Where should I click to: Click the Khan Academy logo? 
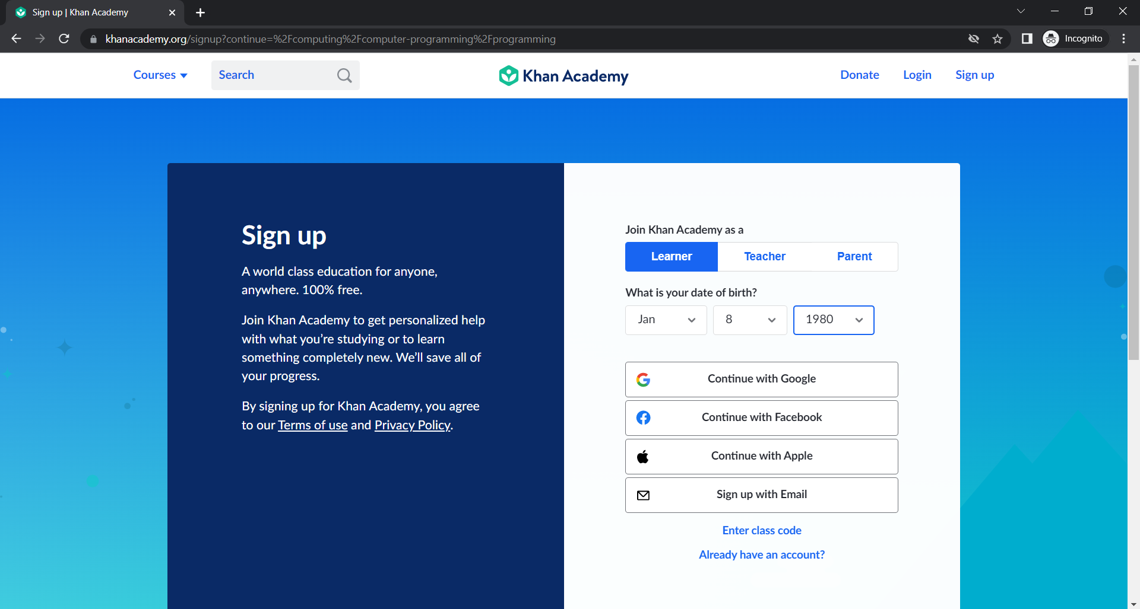(563, 75)
